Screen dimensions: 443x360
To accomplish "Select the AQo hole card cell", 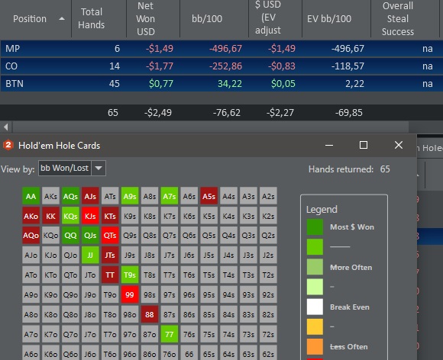I will point(31,235).
